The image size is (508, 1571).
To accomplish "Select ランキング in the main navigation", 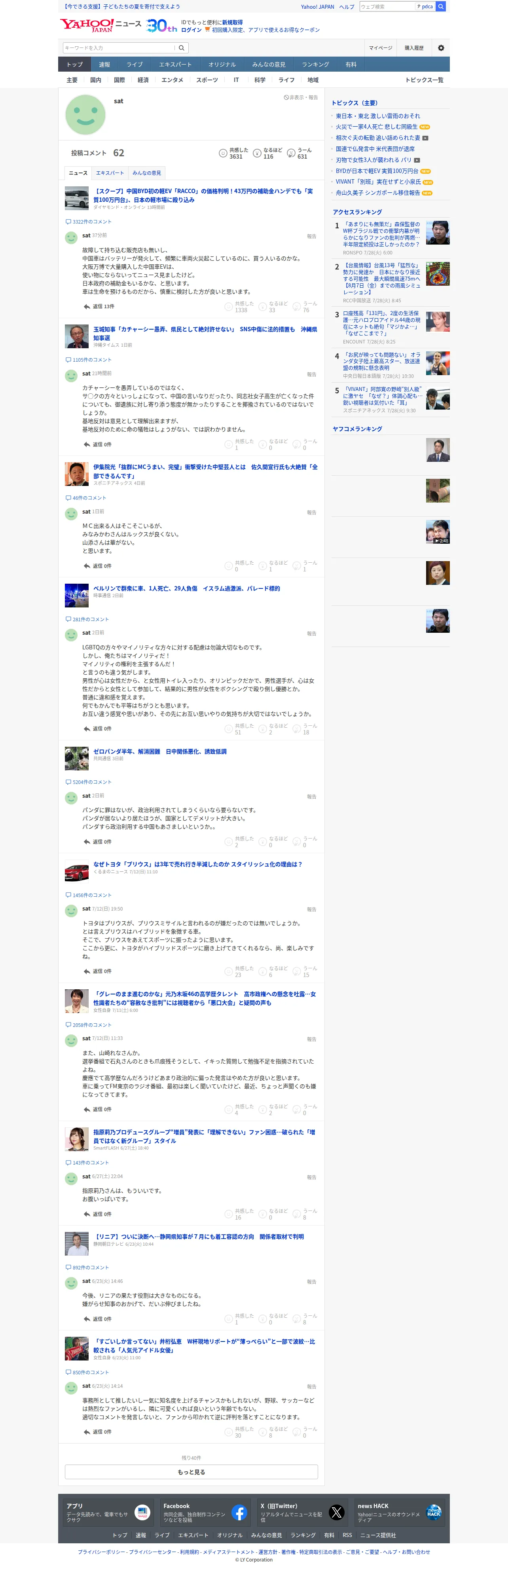I will (x=315, y=65).
